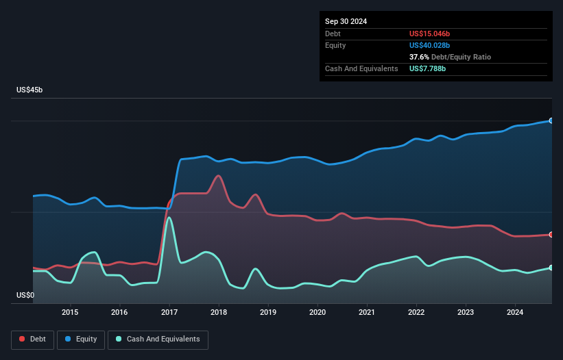
Task: Click the red Debt legend dot
Action: (x=22, y=339)
